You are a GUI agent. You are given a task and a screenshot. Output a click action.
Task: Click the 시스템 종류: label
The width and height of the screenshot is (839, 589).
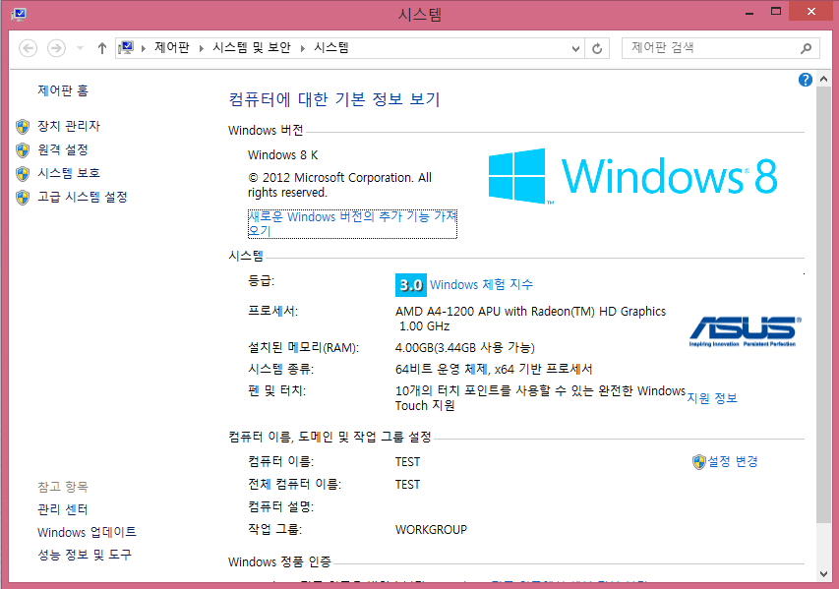point(281,369)
